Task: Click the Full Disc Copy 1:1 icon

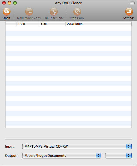Action: 54,12
